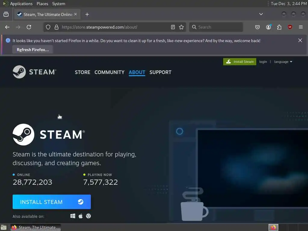The image size is (308, 231).
Task: Click the ONLINE count 28,772,203
Action: click(x=32, y=182)
